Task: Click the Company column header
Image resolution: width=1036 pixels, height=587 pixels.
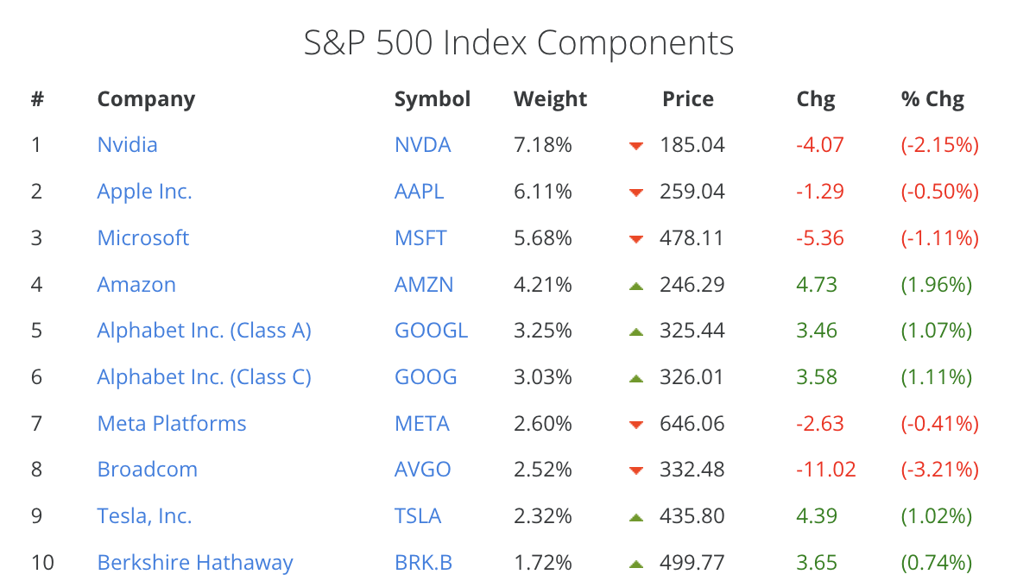Action: [x=146, y=99]
